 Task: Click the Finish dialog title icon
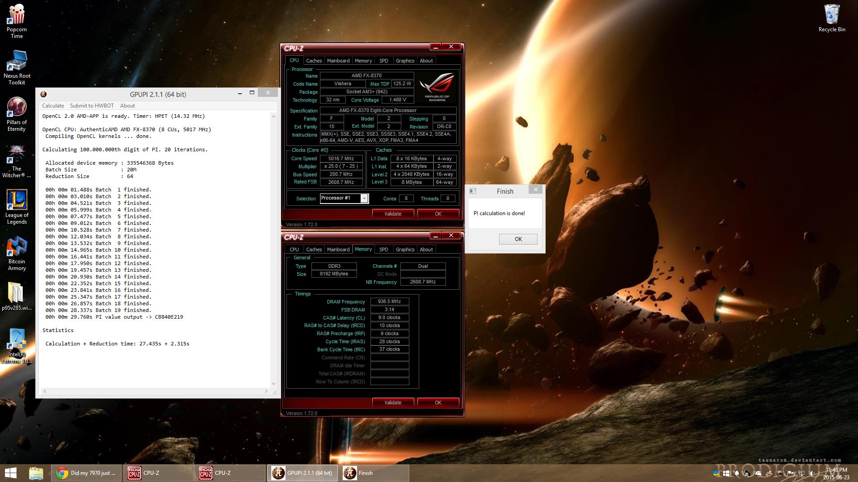click(x=472, y=191)
